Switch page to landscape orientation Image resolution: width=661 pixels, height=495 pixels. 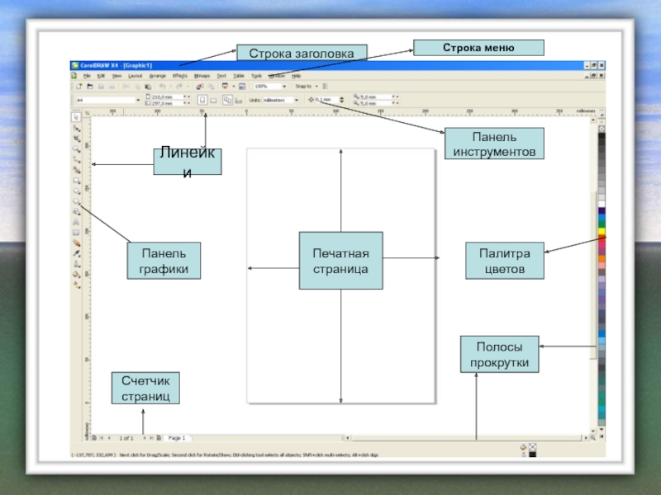pyautogui.click(x=212, y=100)
